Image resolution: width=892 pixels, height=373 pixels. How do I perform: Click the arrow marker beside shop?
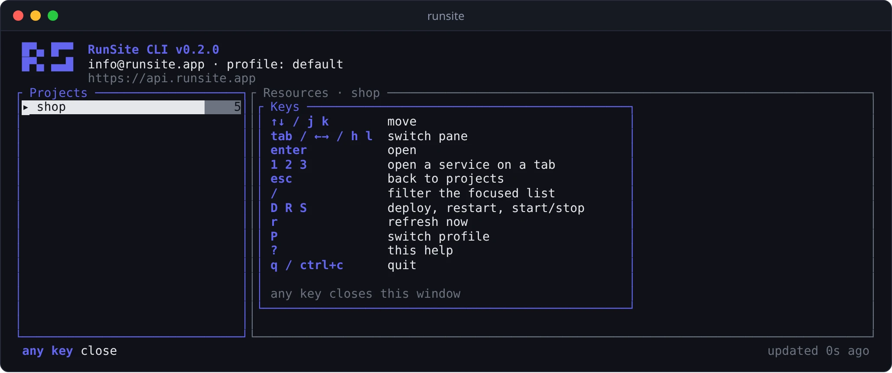[26, 107]
